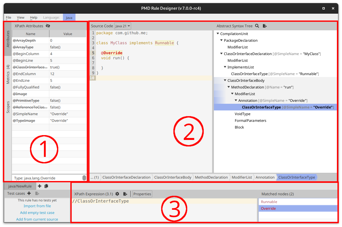Close the PMD Rule Designer window
The width and height of the screenshot is (342, 227).
[x=333, y=8]
